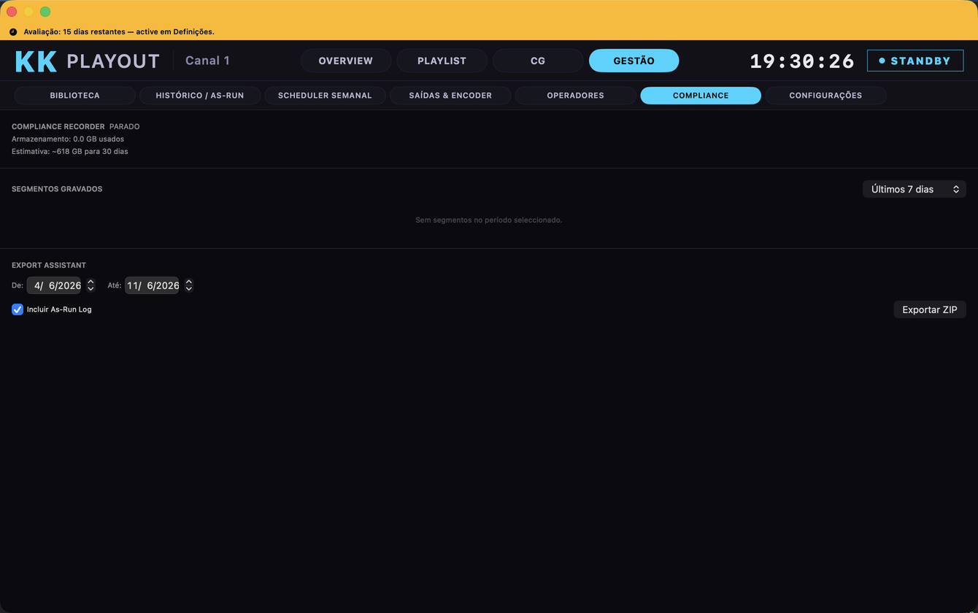Click the Até end date field

pyautogui.click(x=152, y=285)
